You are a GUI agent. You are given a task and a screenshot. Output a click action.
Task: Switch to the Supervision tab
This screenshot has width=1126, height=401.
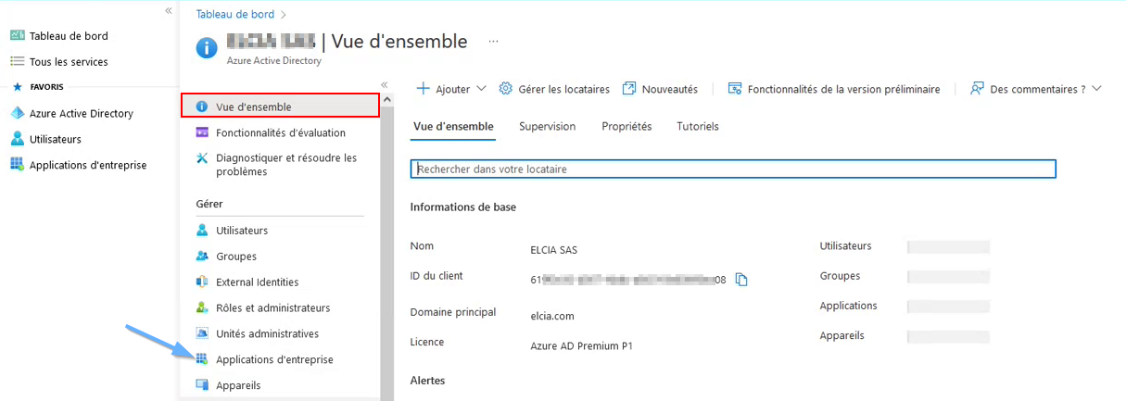pos(547,126)
